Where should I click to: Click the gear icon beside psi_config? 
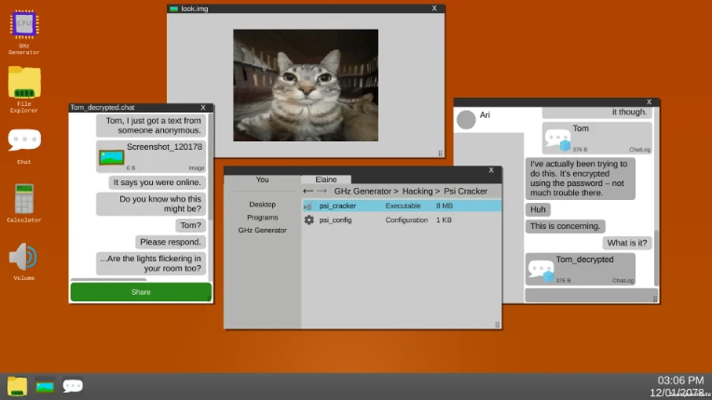tap(309, 220)
